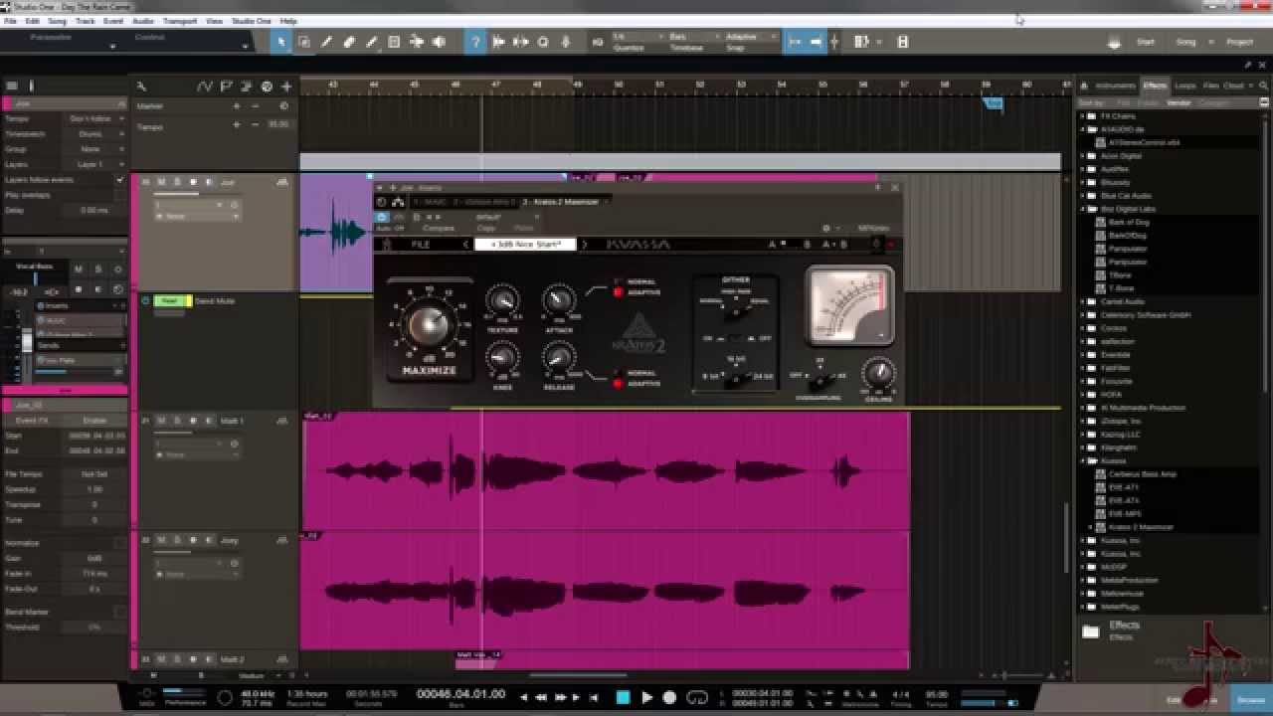The height and width of the screenshot is (716, 1273).
Task: Toggle the Read automation button
Action: [x=170, y=301]
